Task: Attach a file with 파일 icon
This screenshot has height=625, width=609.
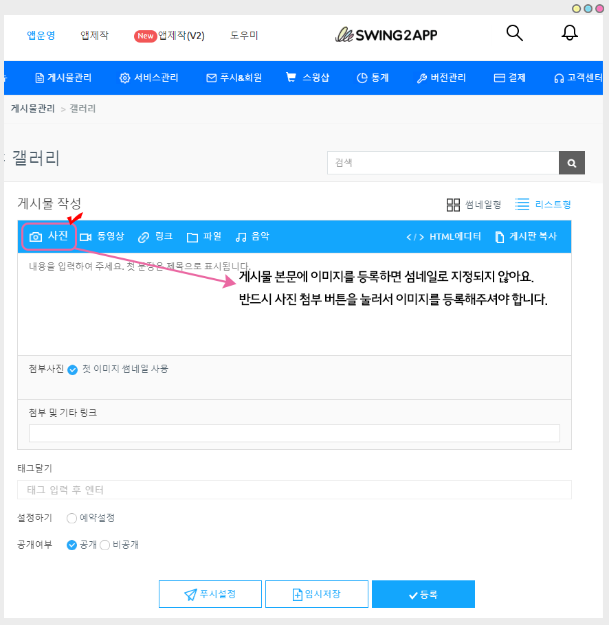Action: (204, 236)
